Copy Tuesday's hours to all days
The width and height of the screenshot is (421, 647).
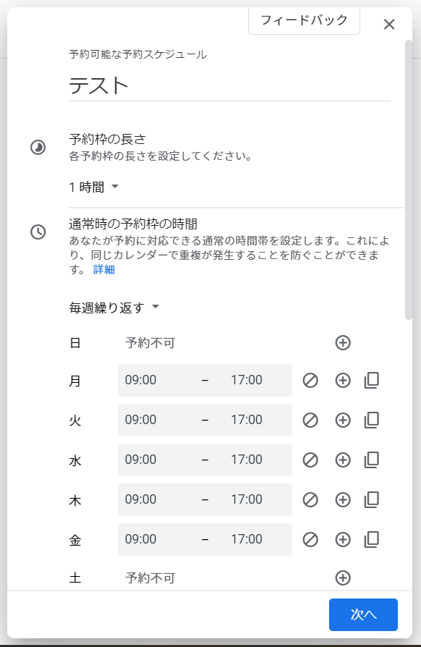[372, 420]
